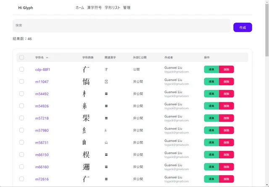Image resolution: width=269 pixels, height=187 pixels.
Task: Check the checkbox for row cdp-88f1
Action: [21, 69]
